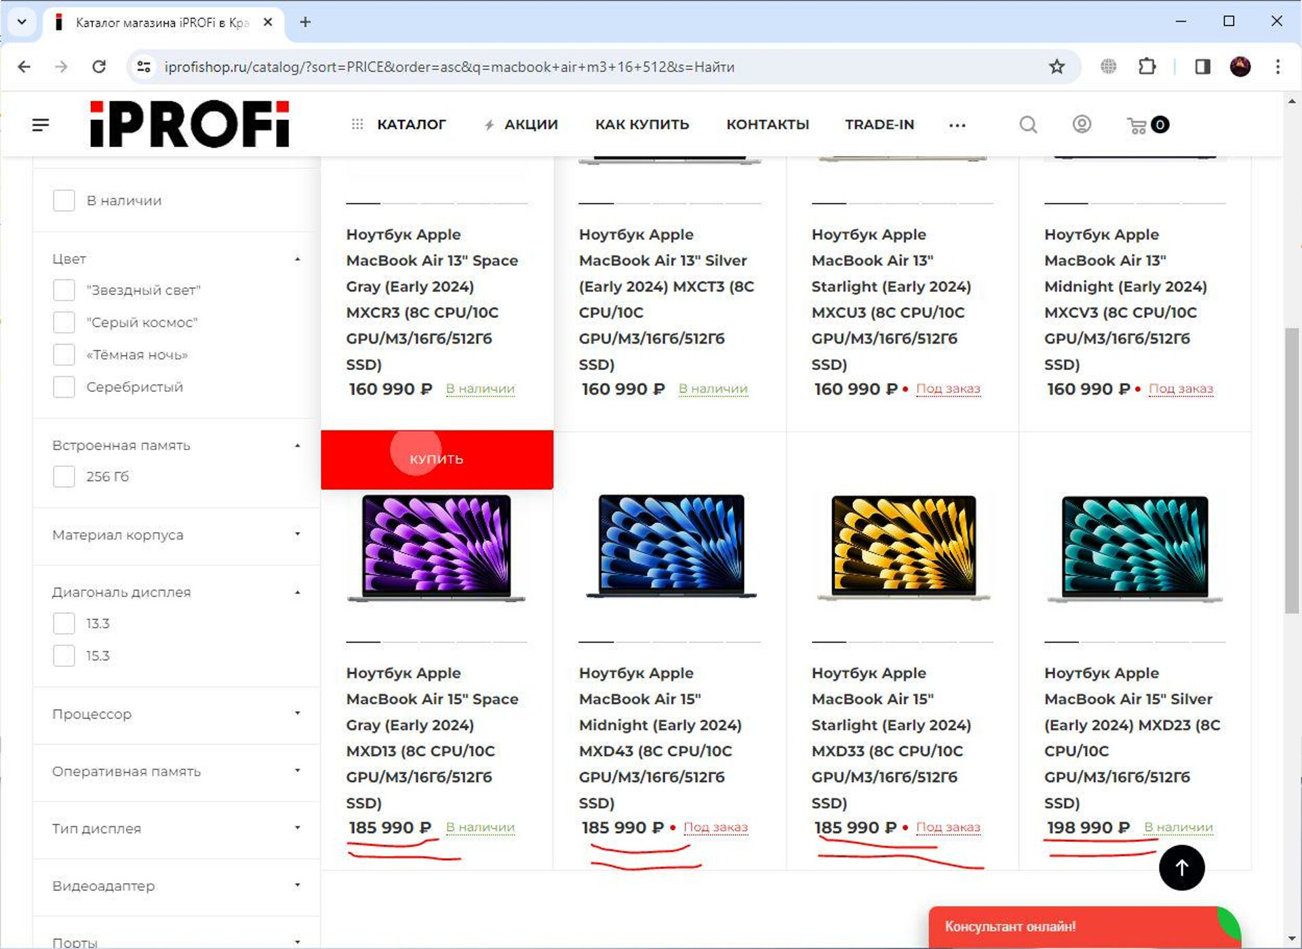
Task: Go back in browser history
Action: 24,66
